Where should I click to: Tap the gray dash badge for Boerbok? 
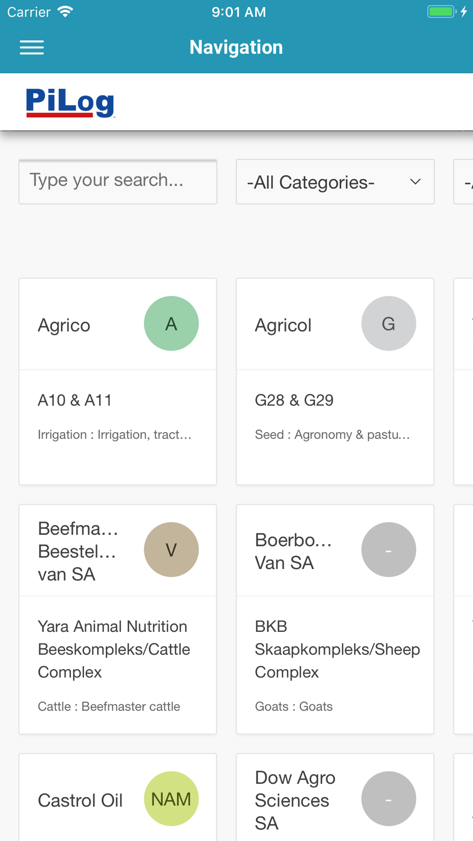point(388,550)
